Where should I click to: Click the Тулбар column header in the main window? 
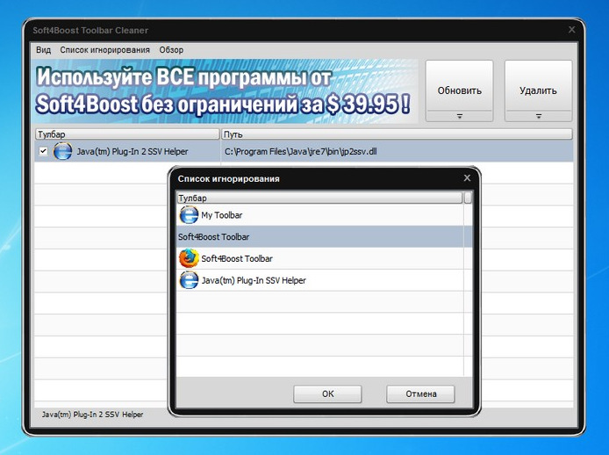[x=127, y=134]
